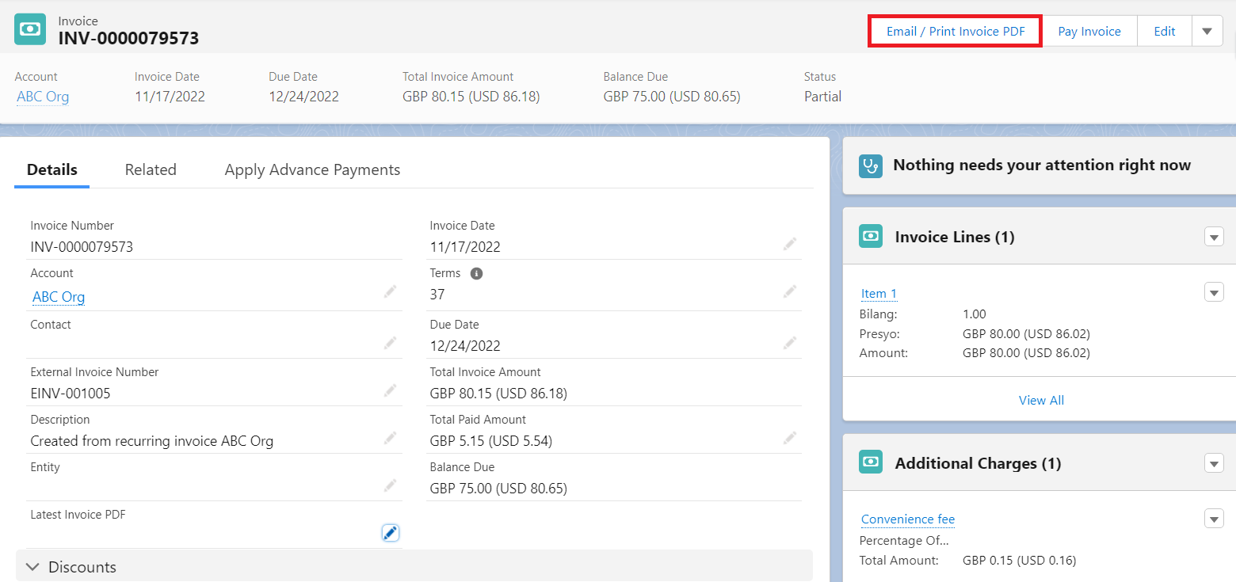The image size is (1236, 582).
Task: Open the Convenience fee link
Action: click(907, 519)
